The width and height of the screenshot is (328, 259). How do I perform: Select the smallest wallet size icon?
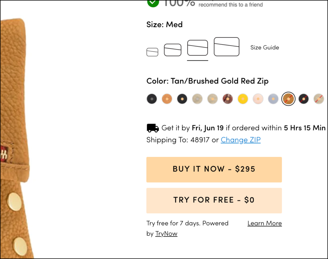[x=152, y=52]
